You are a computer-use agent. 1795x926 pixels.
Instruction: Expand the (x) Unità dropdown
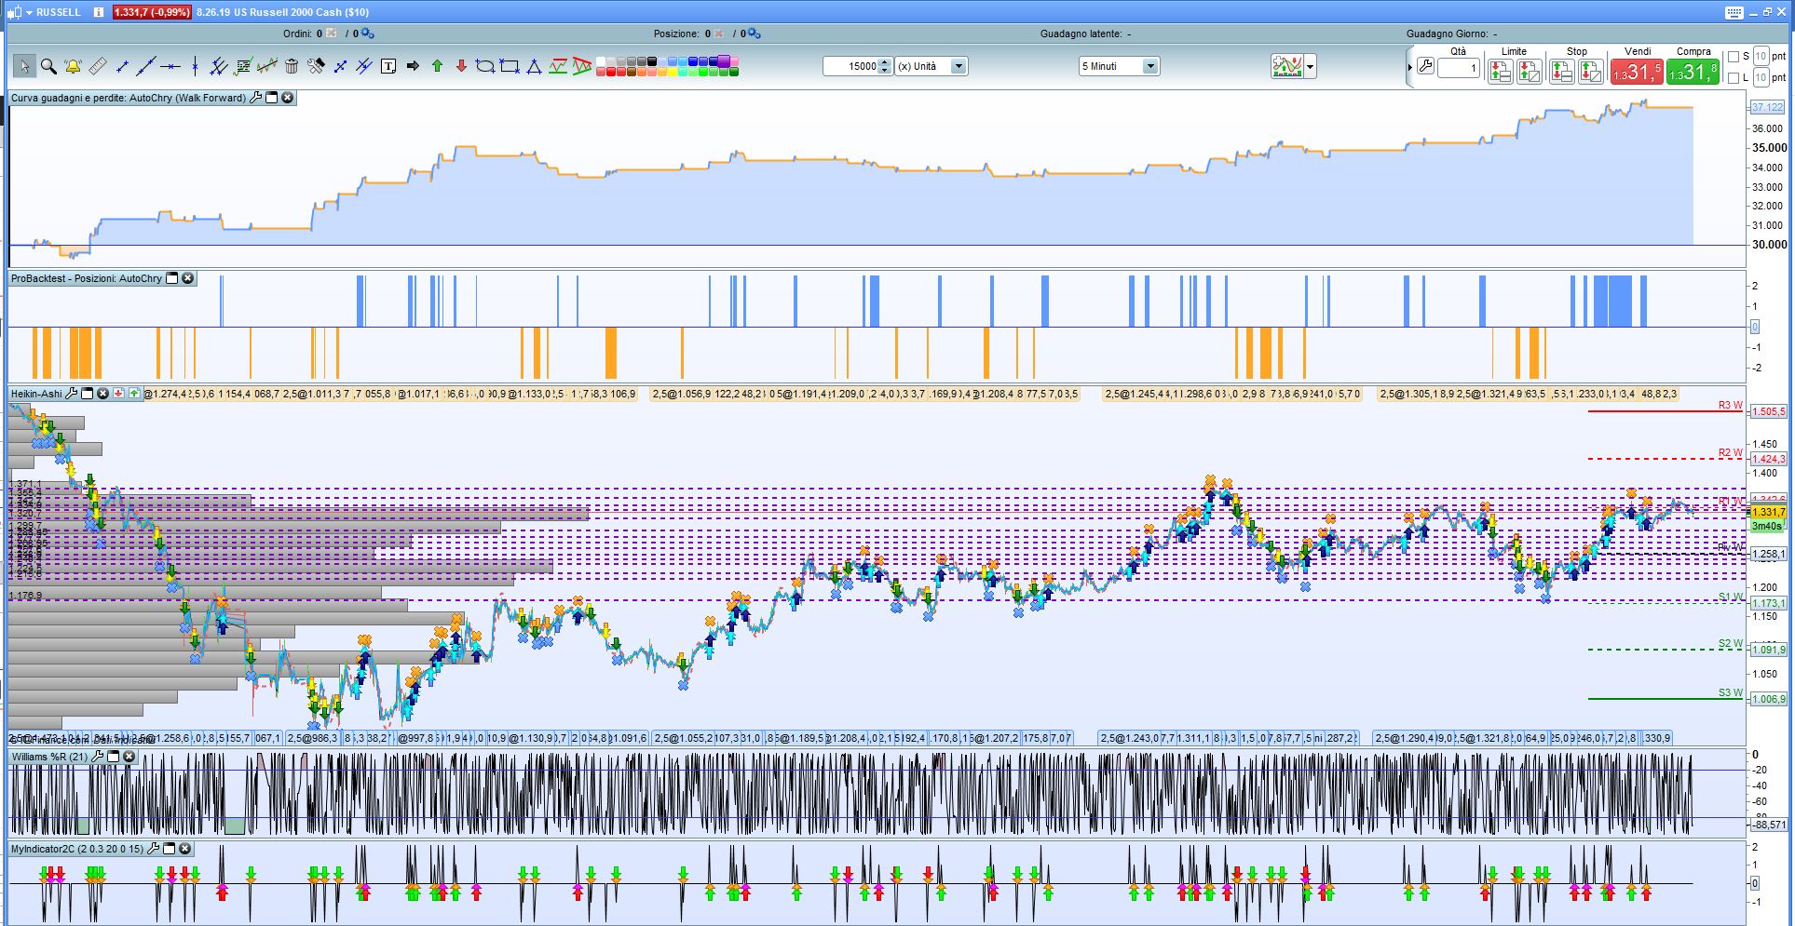tap(959, 66)
